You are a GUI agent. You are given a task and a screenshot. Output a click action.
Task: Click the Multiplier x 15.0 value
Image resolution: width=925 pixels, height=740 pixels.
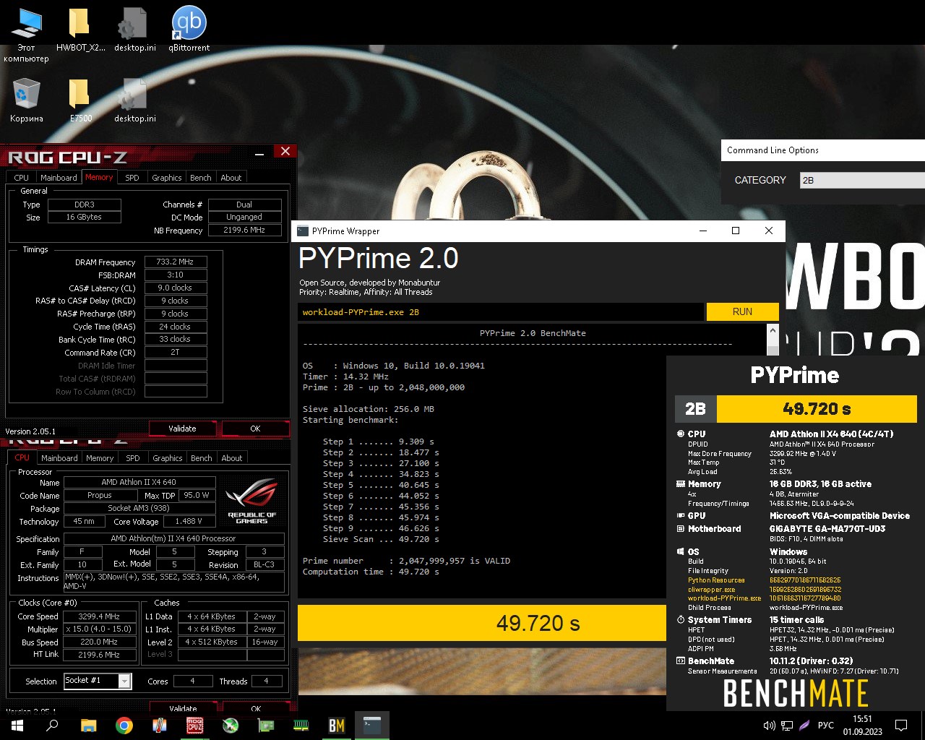pos(99,629)
